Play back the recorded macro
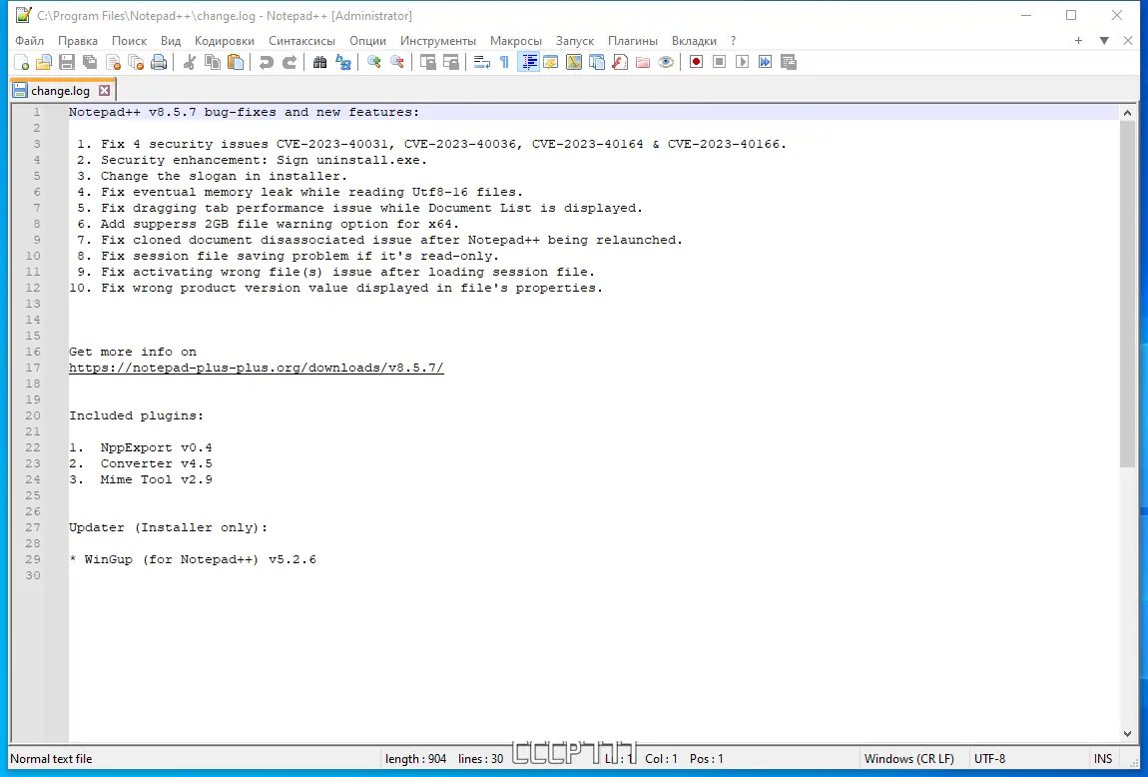1148x777 pixels. [742, 62]
